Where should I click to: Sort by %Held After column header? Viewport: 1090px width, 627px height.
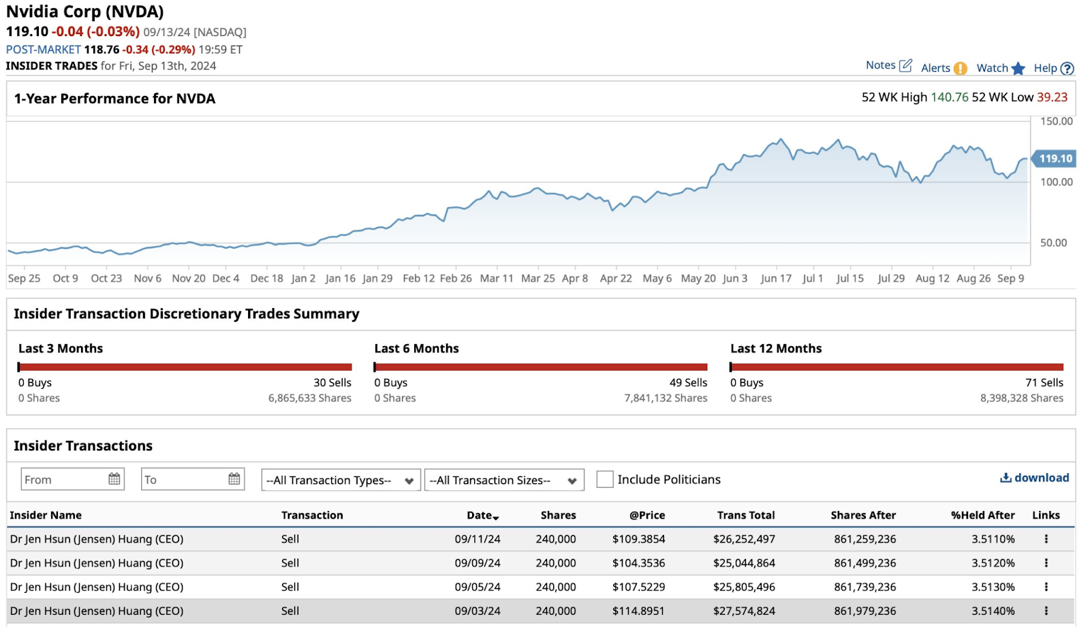tap(983, 515)
